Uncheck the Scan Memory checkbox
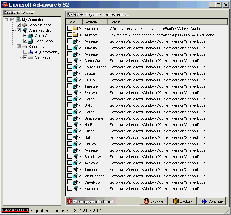 19,25
